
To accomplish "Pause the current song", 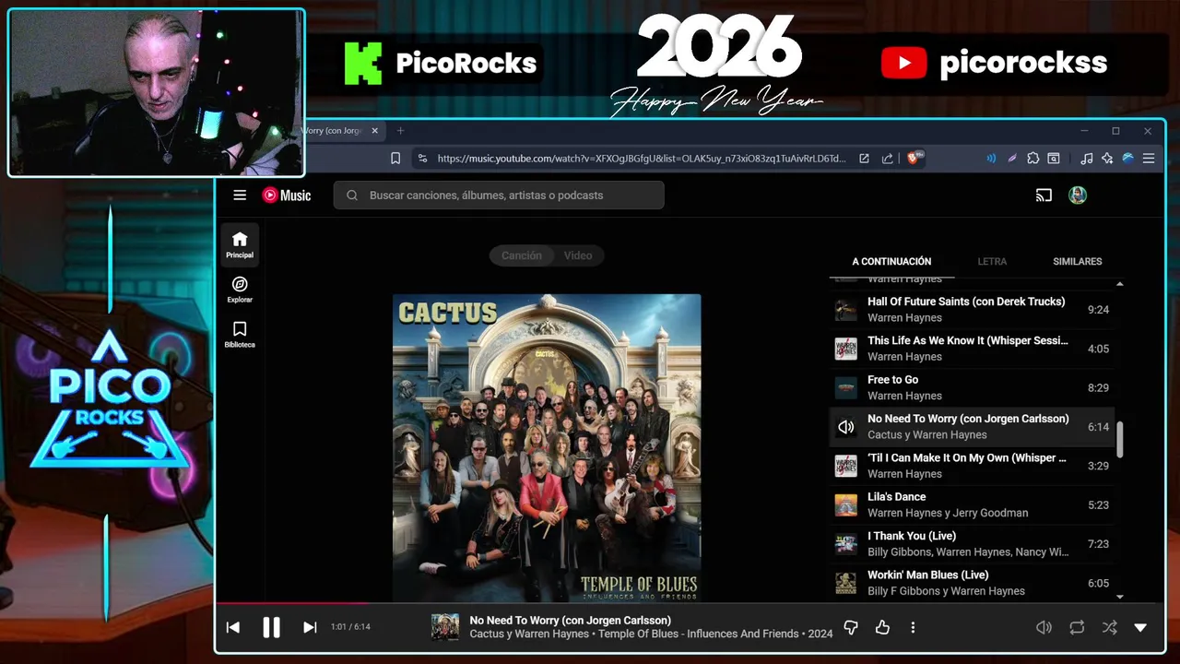I will tap(271, 627).
